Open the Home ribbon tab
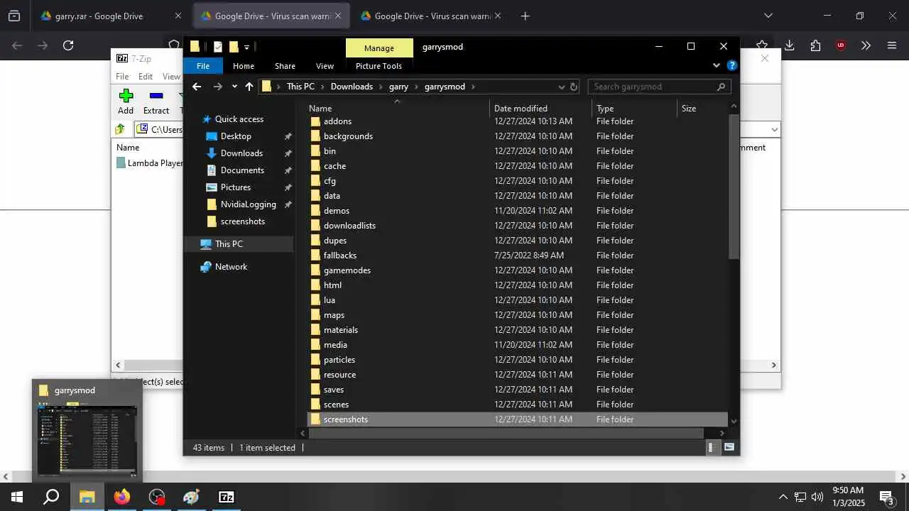This screenshot has width=909, height=511. (244, 66)
